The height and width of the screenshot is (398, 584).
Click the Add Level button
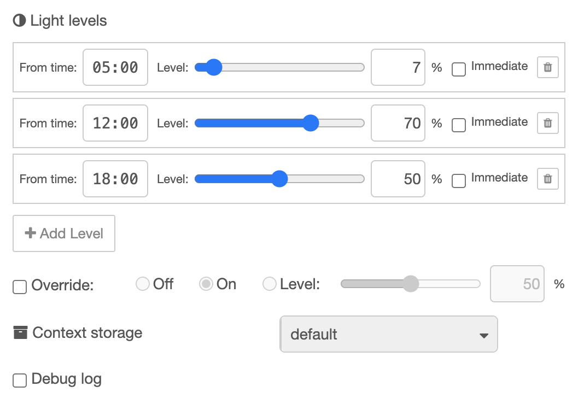click(x=63, y=233)
